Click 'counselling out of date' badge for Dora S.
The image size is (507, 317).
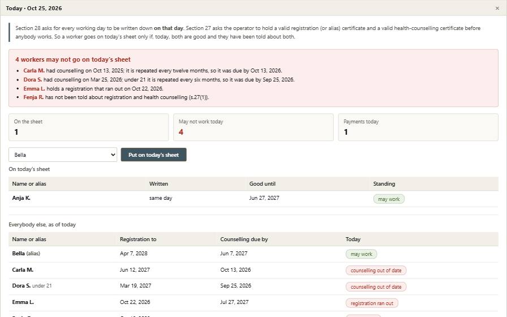(376, 287)
